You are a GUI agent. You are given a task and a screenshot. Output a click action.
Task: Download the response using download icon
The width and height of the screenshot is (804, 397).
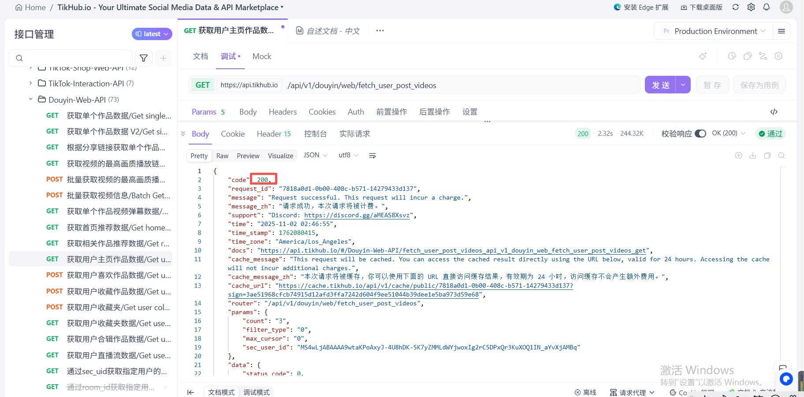[753, 156]
